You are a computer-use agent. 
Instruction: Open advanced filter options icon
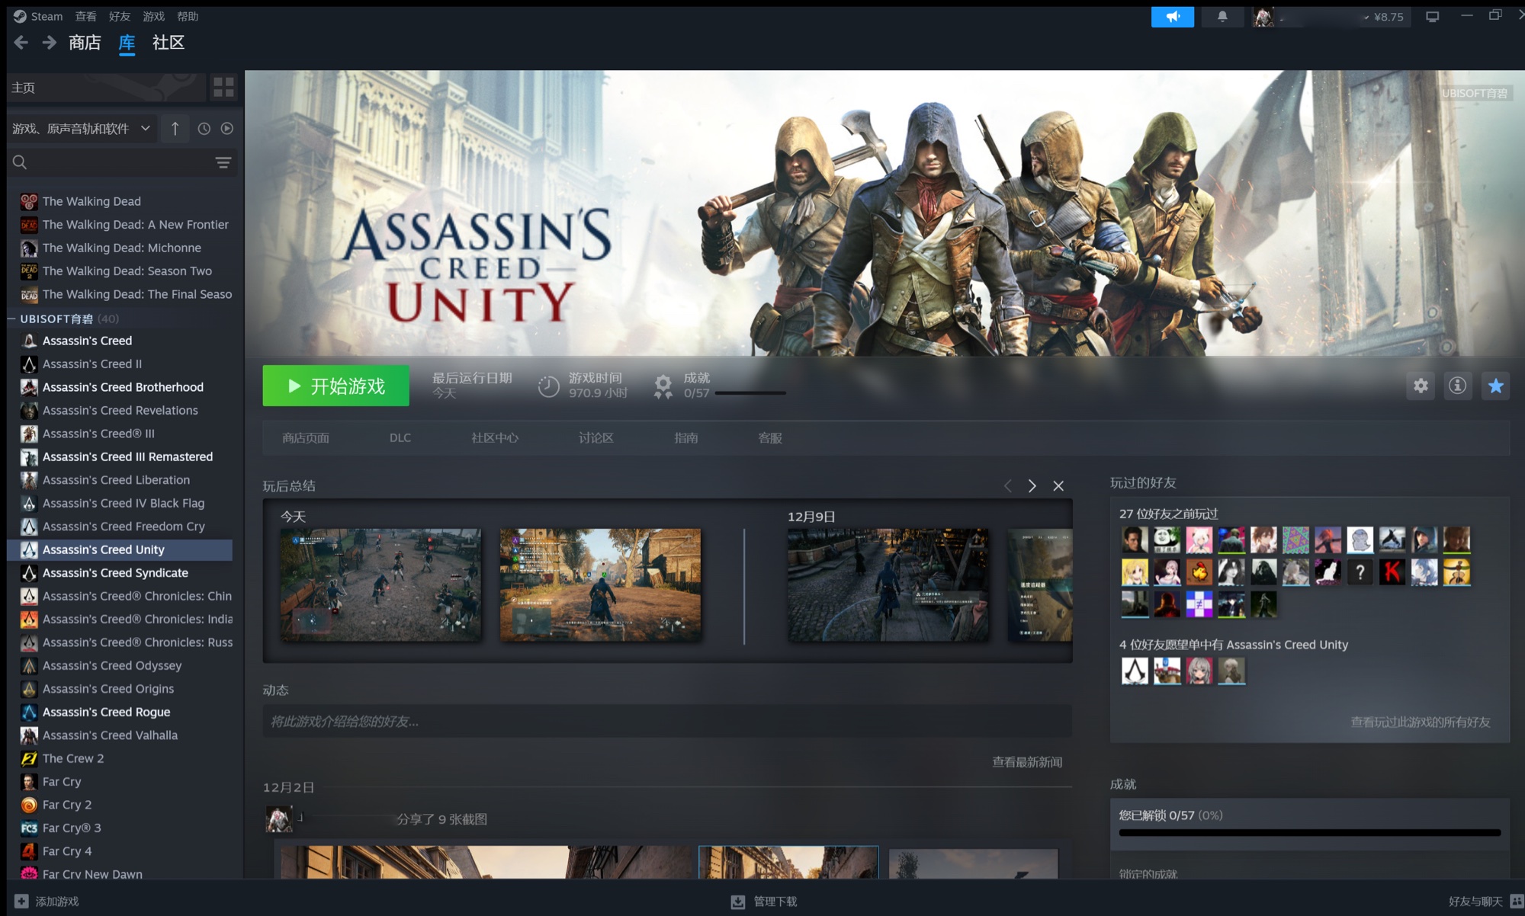click(x=223, y=162)
